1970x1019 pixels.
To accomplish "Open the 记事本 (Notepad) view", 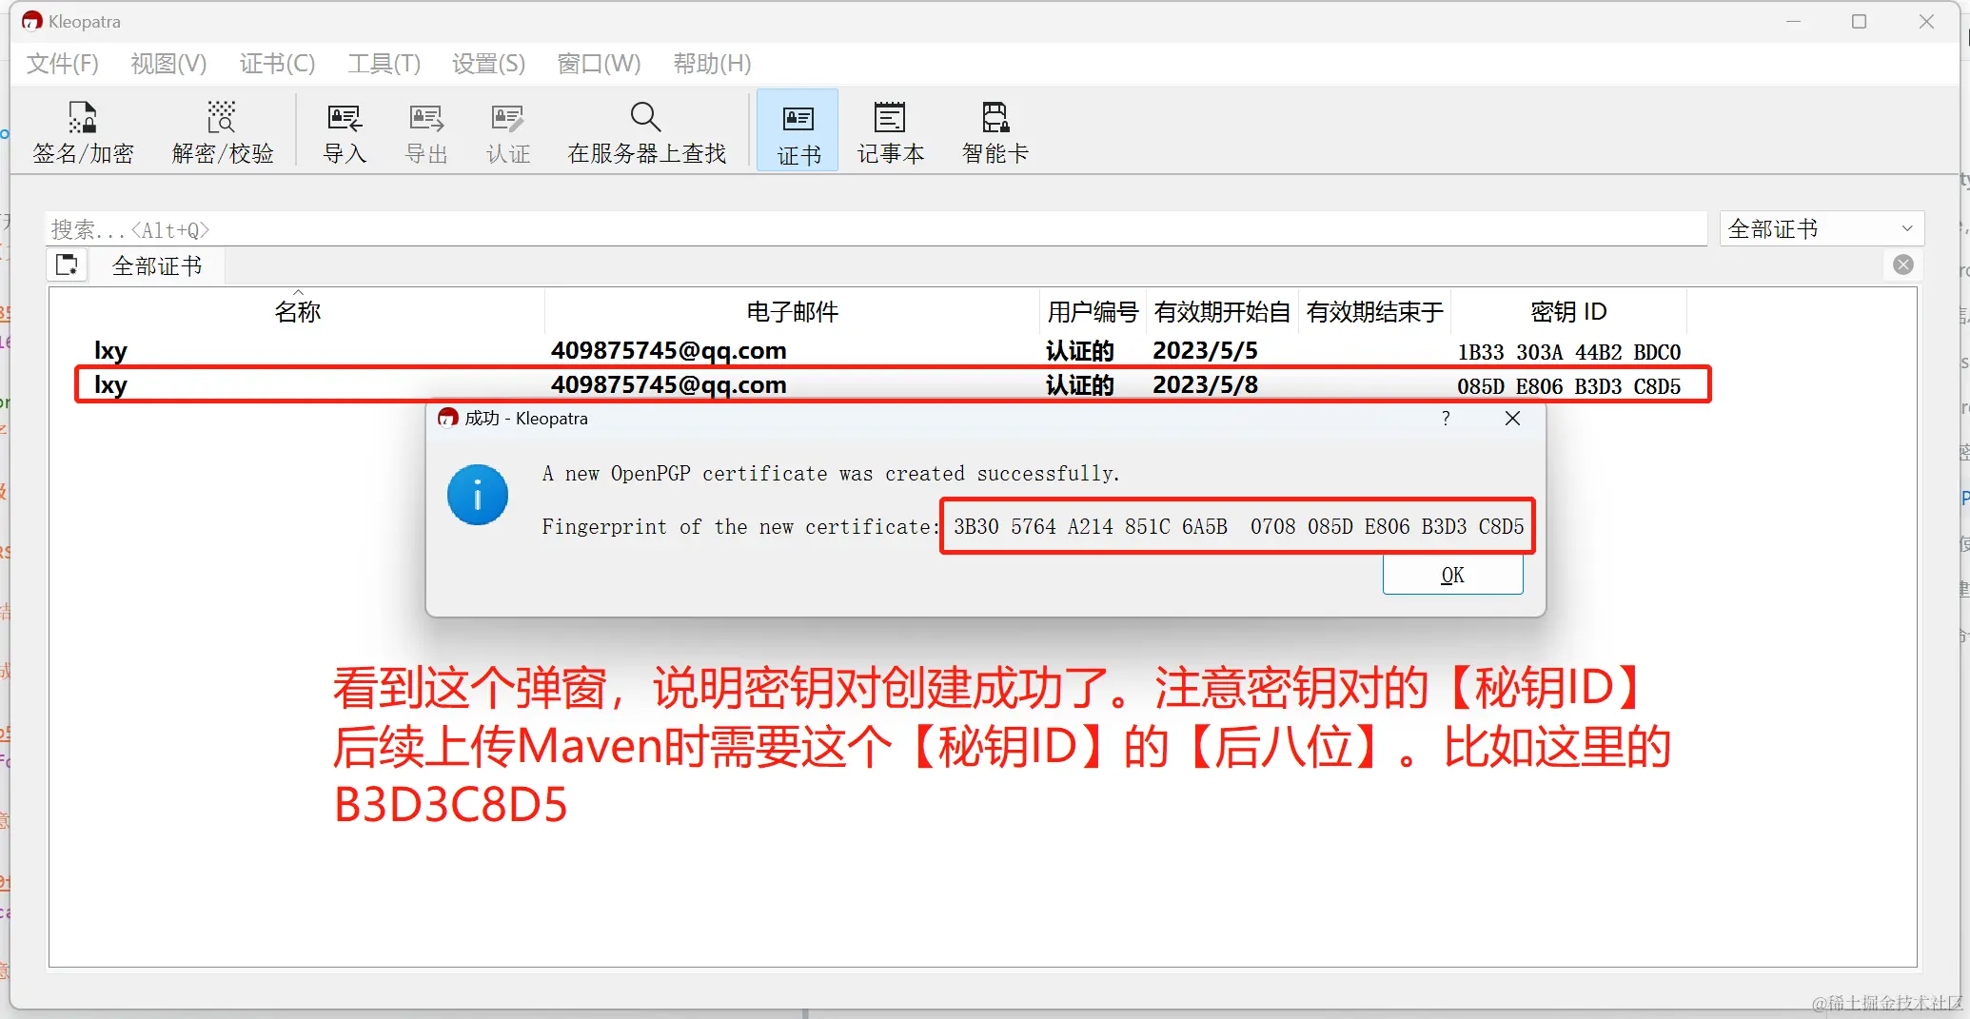I will click(890, 130).
